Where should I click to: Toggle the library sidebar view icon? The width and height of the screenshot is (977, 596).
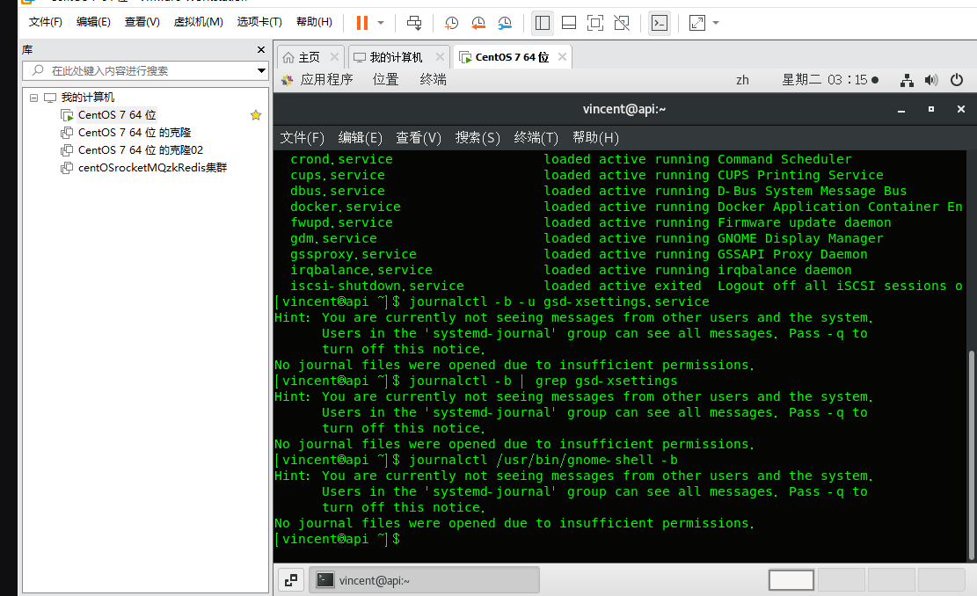pos(542,23)
